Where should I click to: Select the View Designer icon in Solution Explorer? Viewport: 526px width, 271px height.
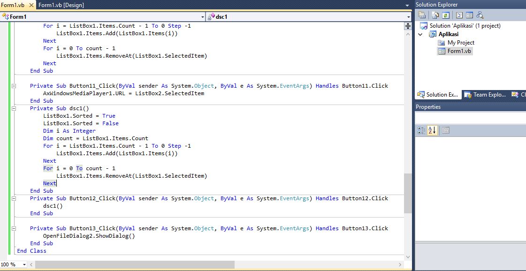point(469,15)
